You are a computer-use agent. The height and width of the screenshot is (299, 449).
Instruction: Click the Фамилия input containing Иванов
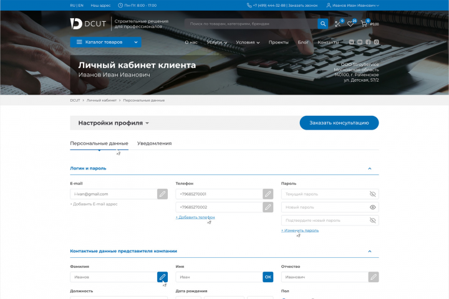tap(113, 277)
